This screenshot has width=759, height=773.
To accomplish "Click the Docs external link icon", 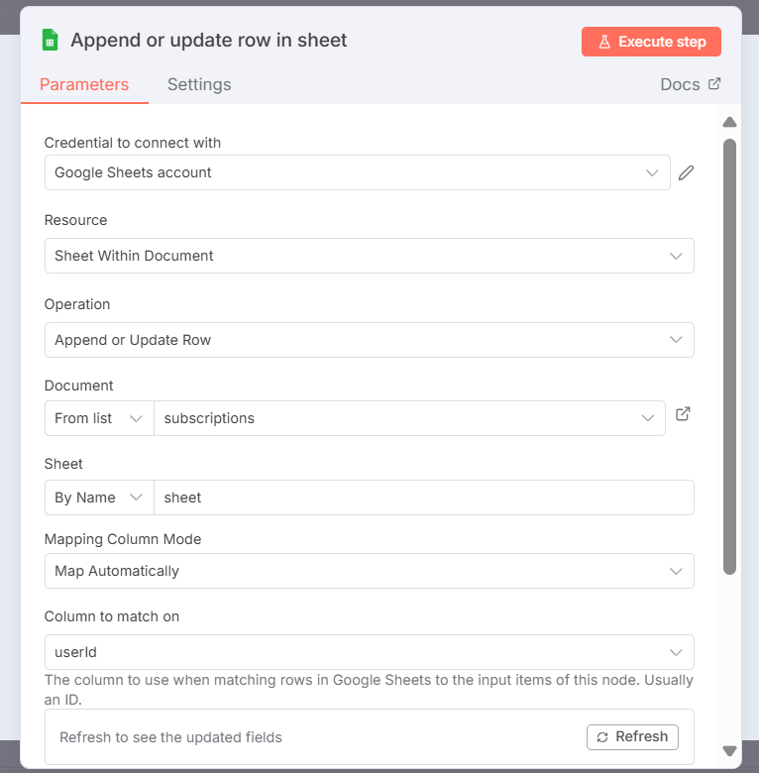I will tap(714, 84).
